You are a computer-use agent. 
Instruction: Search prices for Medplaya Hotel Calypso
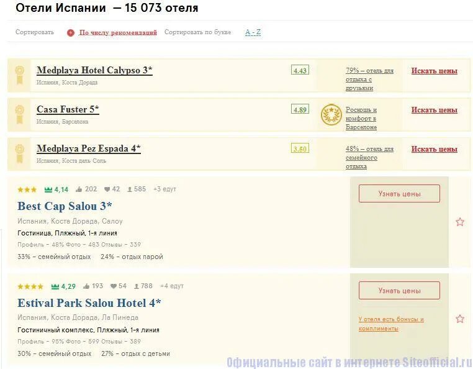click(x=435, y=71)
